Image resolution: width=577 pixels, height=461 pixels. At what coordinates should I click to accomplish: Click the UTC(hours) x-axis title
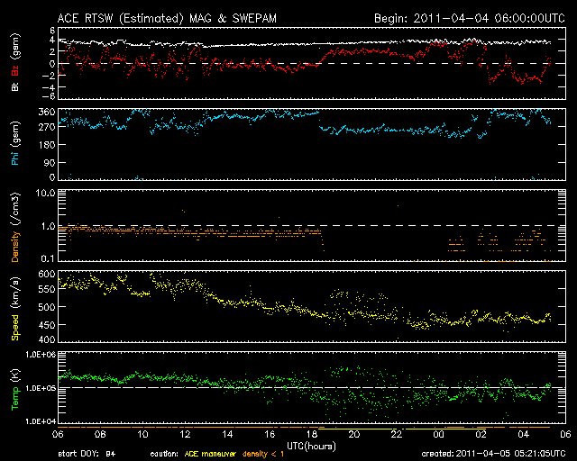click(x=307, y=444)
